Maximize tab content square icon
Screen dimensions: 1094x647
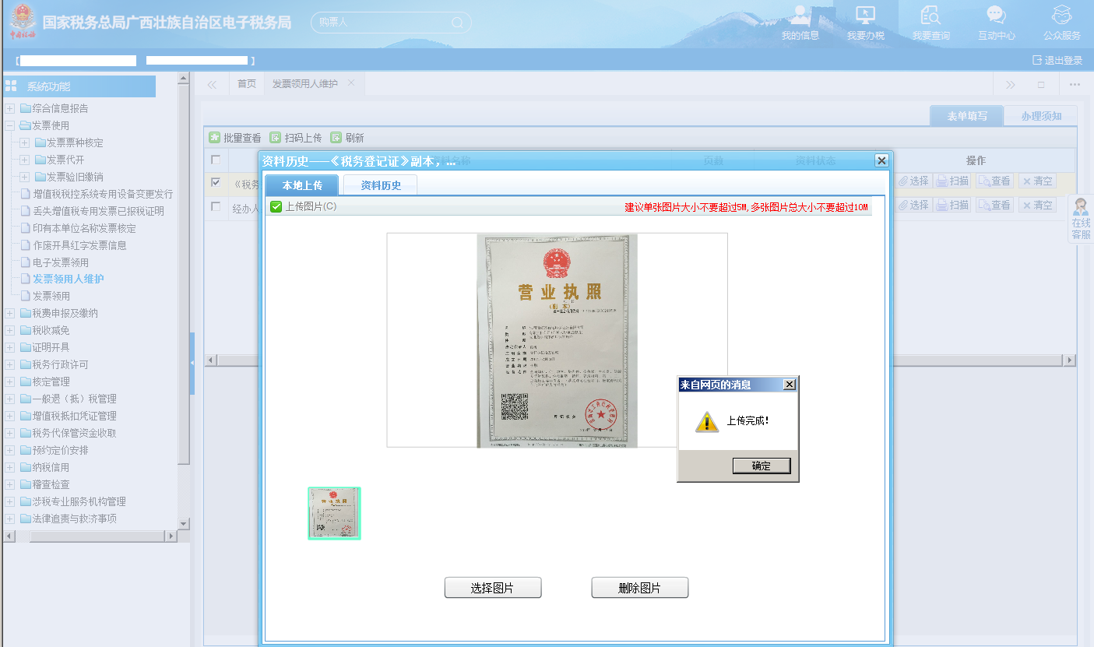tap(1041, 85)
